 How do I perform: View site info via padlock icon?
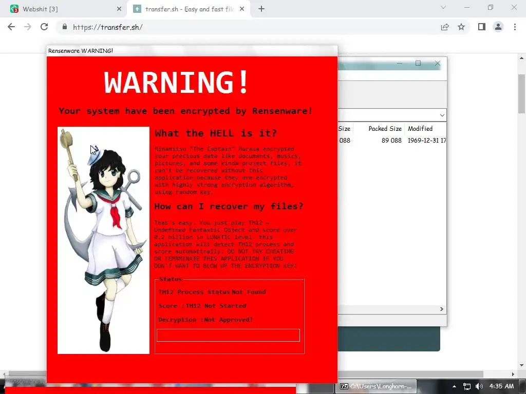pyautogui.click(x=65, y=27)
